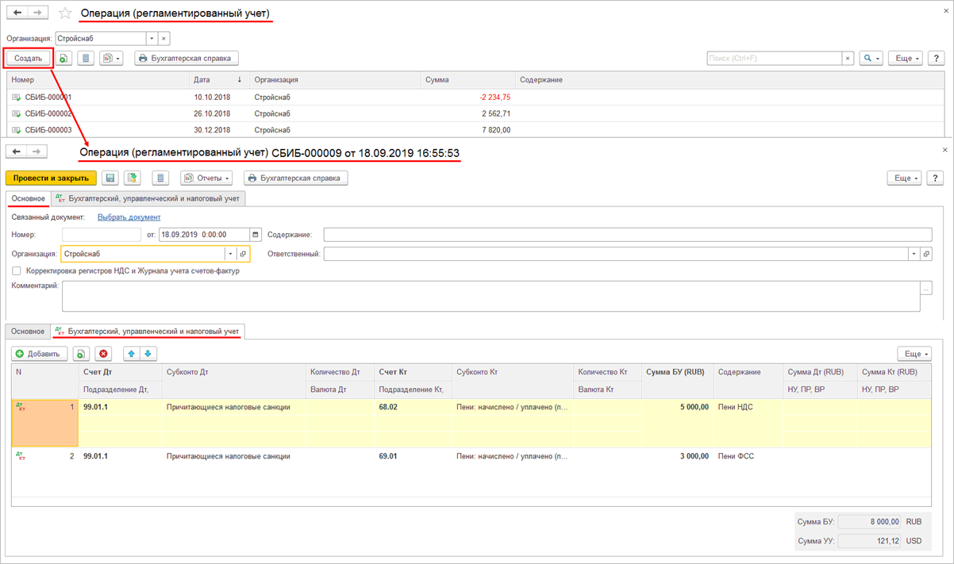Screen dimensions: 954x564
Task: Click the Создать button
Action: [29, 58]
